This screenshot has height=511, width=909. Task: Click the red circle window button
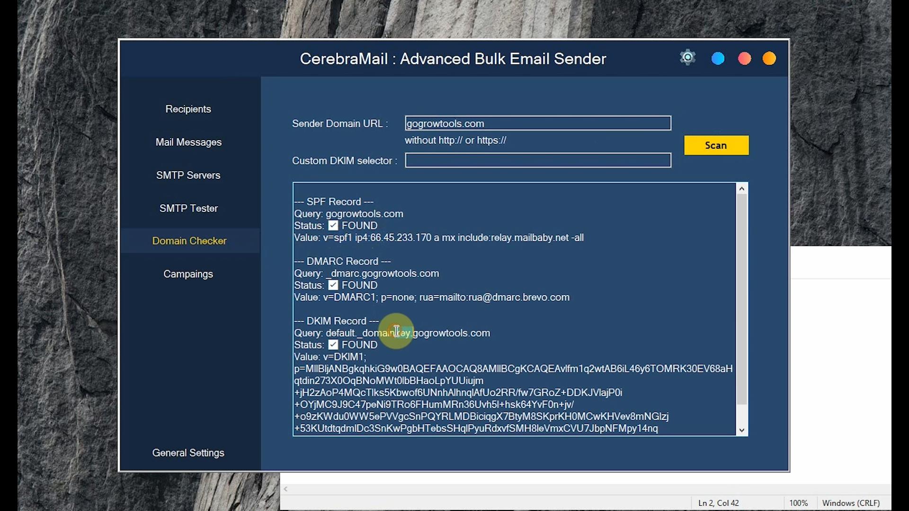[x=744, y=59]
